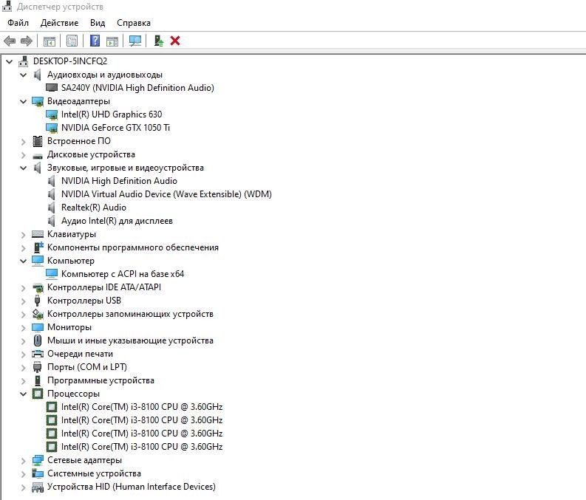Collapse Звуковые, игровые и видеоустройства category
The width and height of the screenshot is (586, 500).
pyautogui.click(x=23, y=168)
